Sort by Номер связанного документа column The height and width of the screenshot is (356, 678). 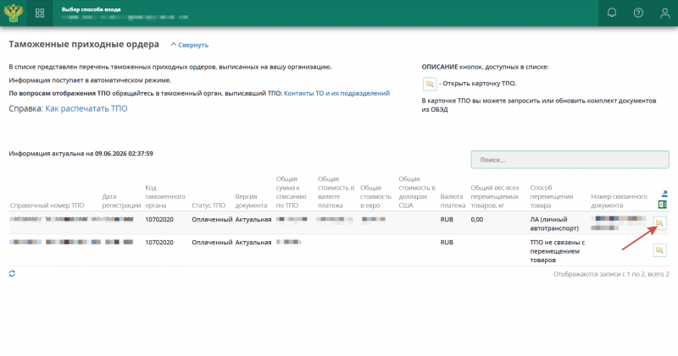[x=619, y=200]
